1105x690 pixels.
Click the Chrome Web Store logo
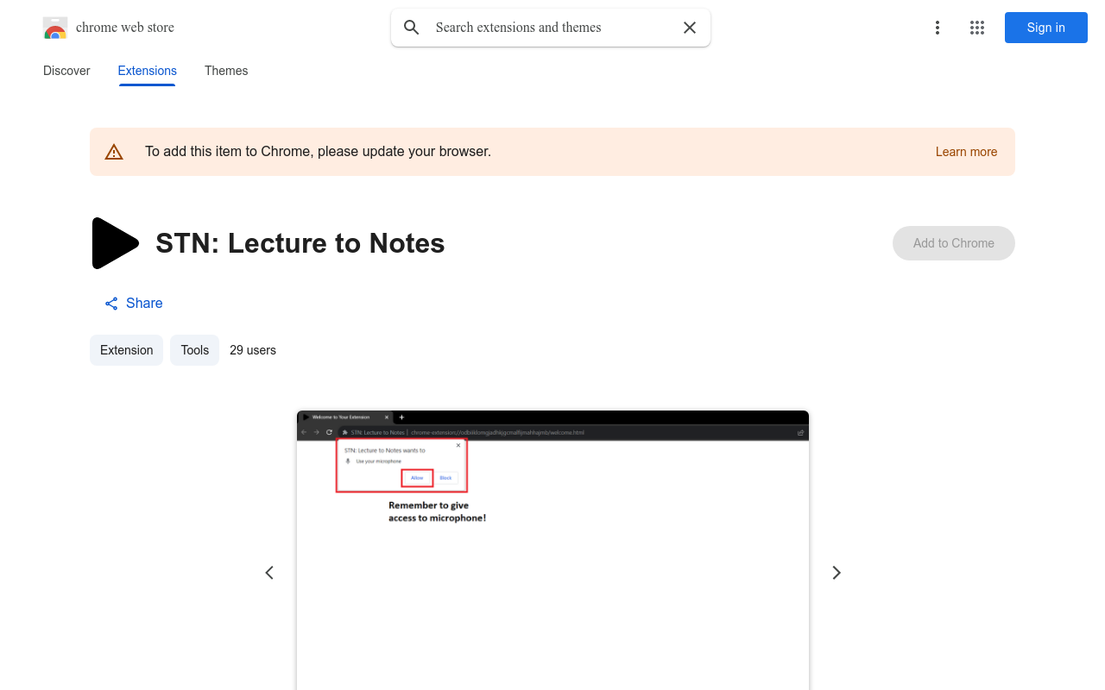(x=55, y=28)
